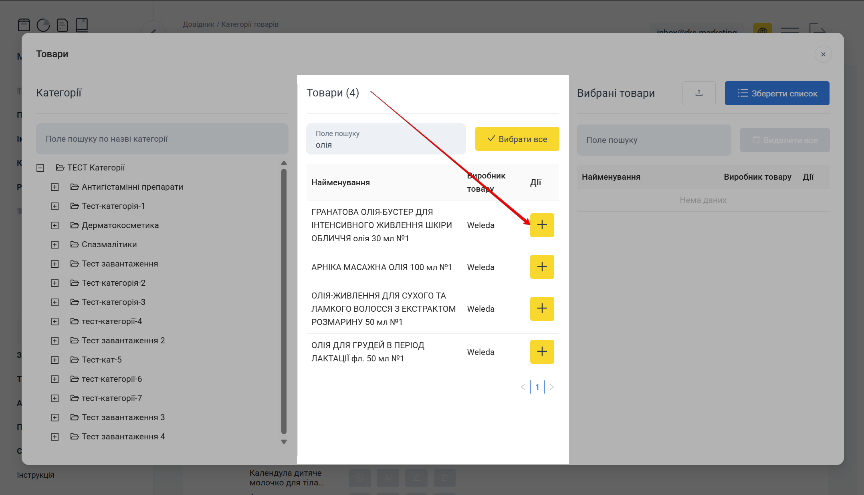Click the category tree scrollbar down arrow
The image size is (864, 495).
[x=284, y=442]
